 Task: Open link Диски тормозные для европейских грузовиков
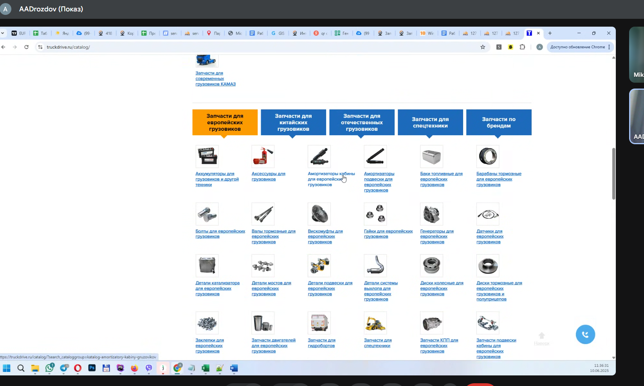[499, 291]
